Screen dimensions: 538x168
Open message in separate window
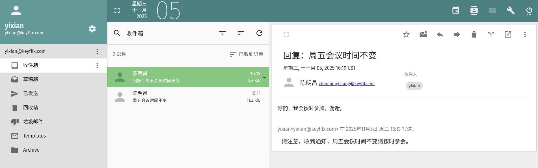[x=508, y=34]
